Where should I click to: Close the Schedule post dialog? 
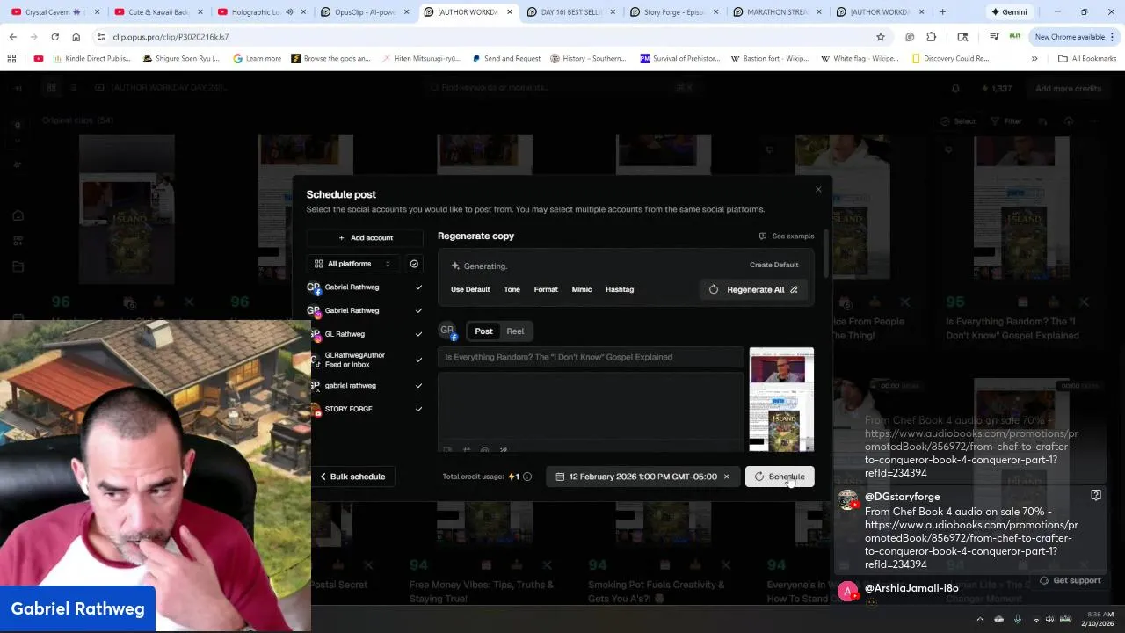pyautogui.click(x=818, y=189)
